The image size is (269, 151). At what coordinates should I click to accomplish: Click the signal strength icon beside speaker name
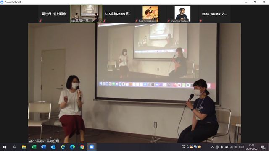click(30, 141)
